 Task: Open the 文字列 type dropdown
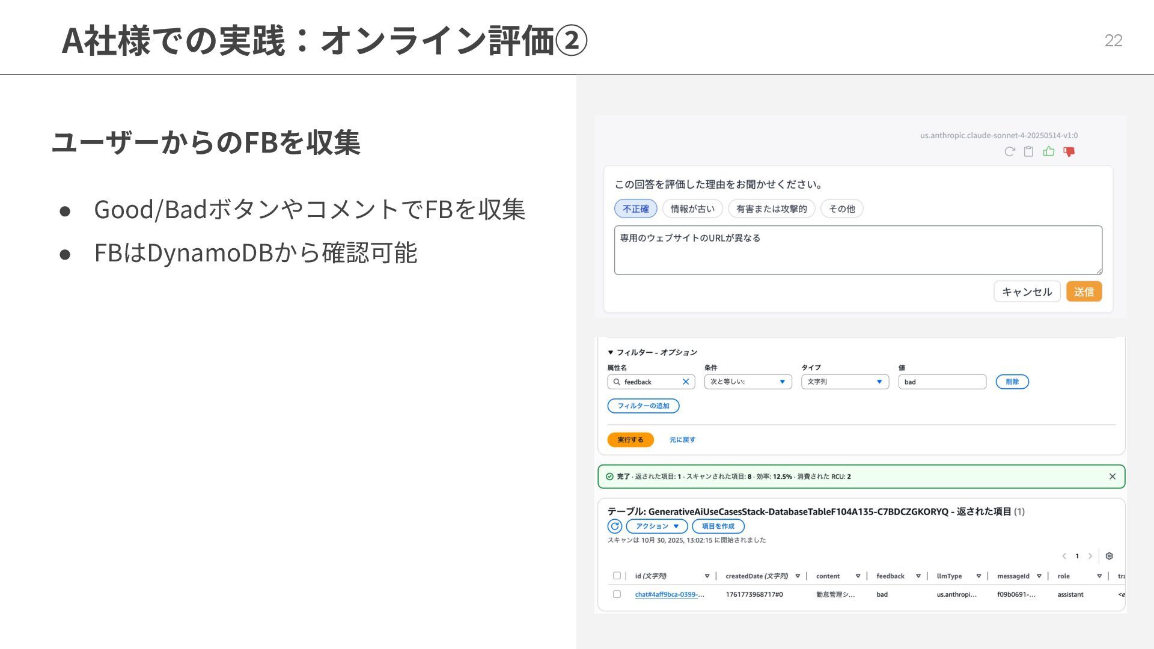(x=844, y=382)
